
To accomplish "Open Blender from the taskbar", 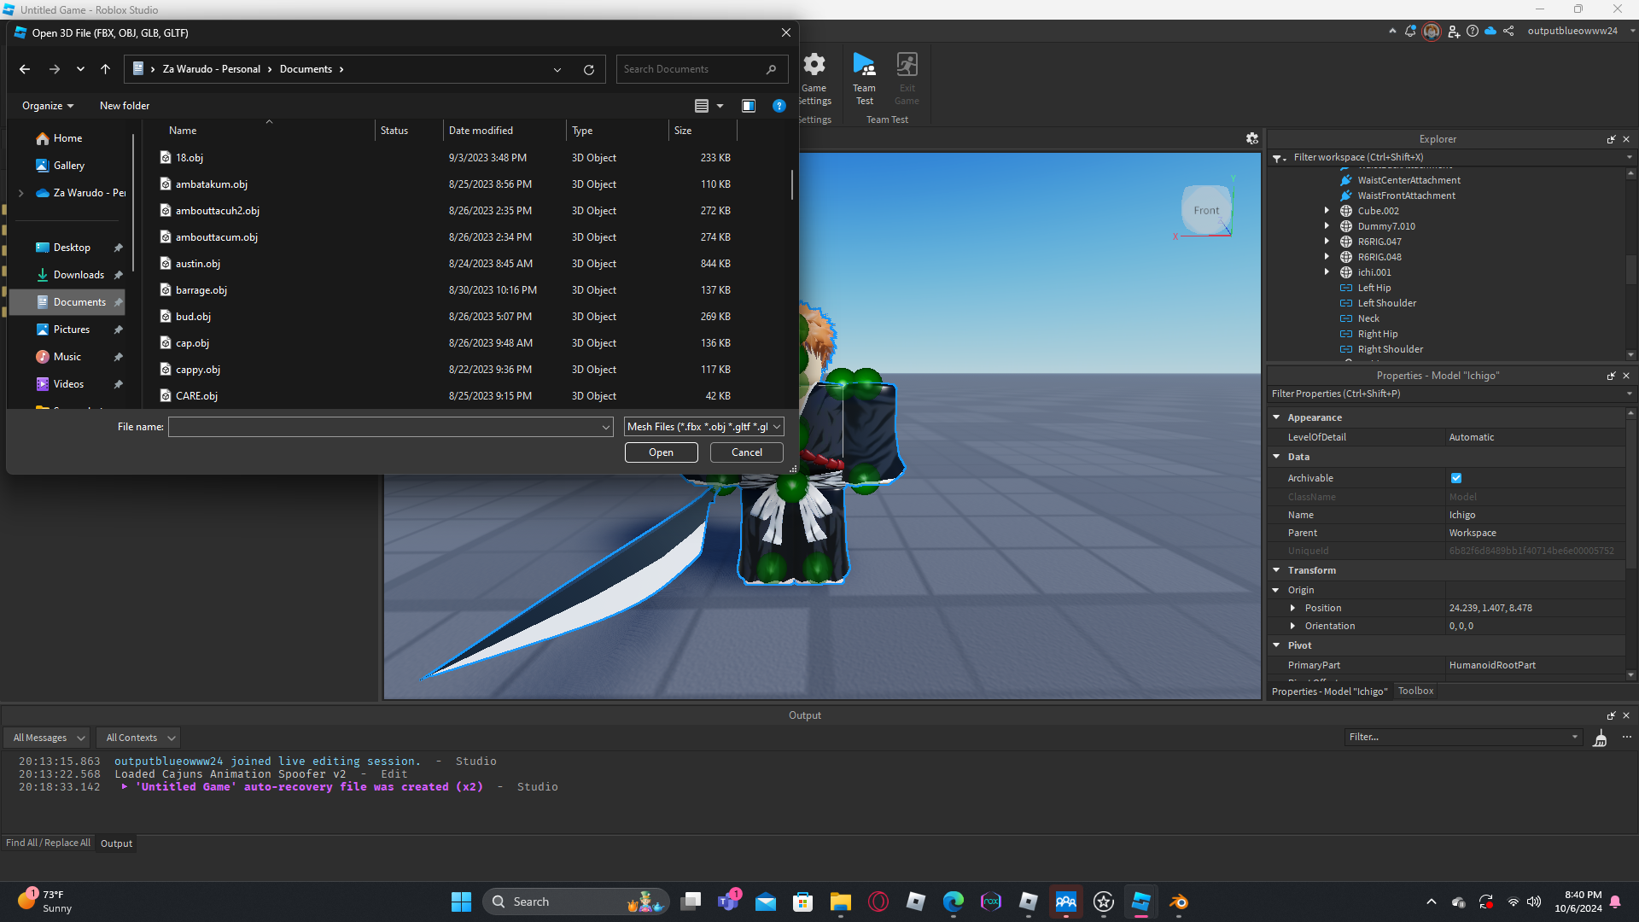I will click(1178, 902).
